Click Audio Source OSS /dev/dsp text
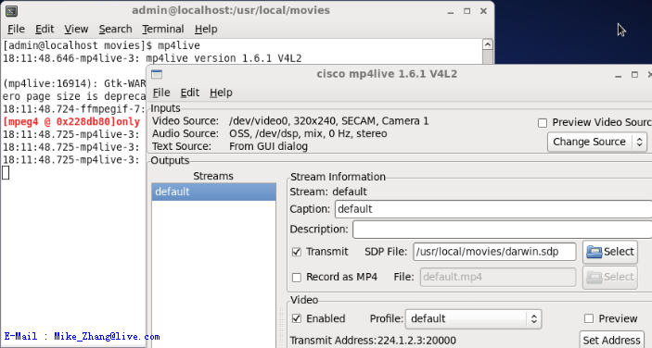Screen dimensions: 652x348 tap(308, 133)
